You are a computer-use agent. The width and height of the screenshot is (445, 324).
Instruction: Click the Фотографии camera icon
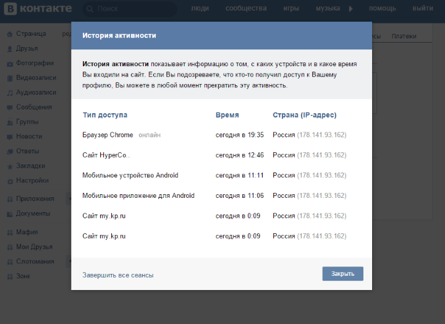click(x=9, y=63)
